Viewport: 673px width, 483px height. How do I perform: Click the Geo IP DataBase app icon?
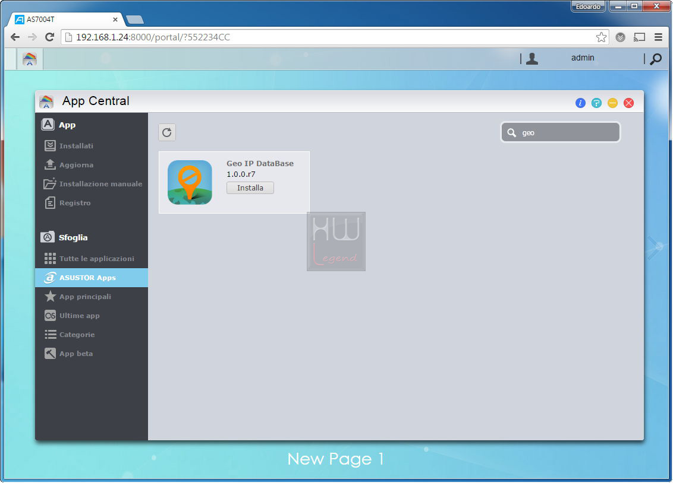[190, 182]
